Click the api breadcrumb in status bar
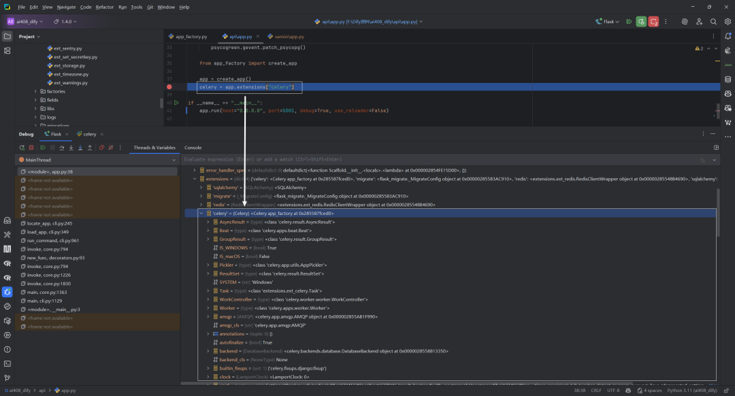 (x=42, y=391)
